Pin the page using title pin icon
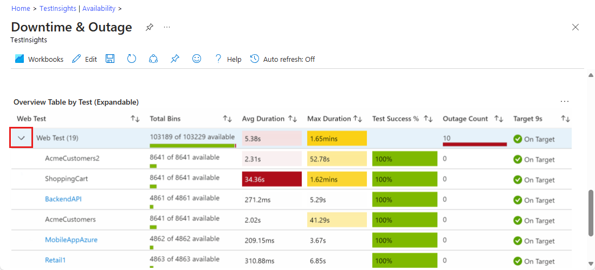The width and height of the screenshot is (595, 270). [150, 27]
